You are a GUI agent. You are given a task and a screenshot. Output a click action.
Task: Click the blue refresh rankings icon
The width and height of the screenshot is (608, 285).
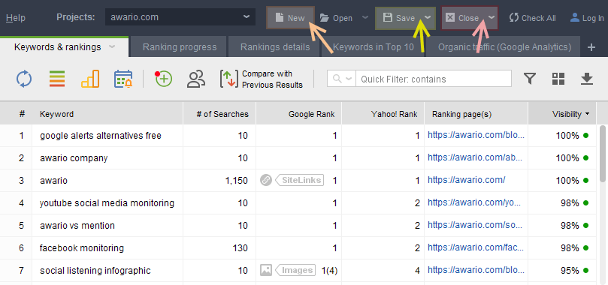(x=24, y=79)
